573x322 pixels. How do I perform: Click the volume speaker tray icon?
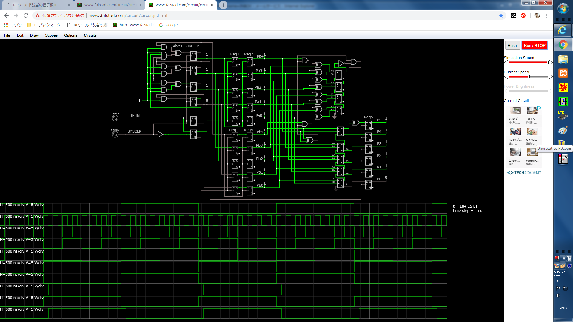tap(558, 295)
